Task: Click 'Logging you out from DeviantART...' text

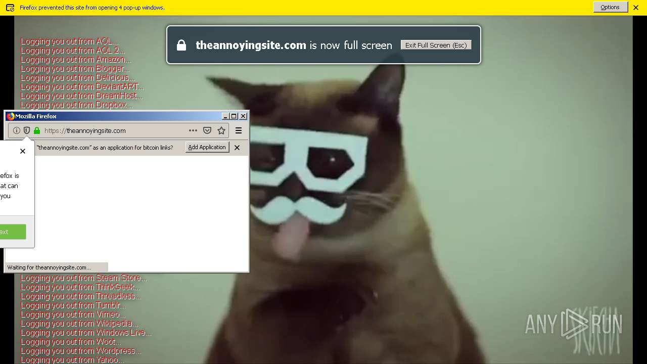Action: tap(82, 87)
